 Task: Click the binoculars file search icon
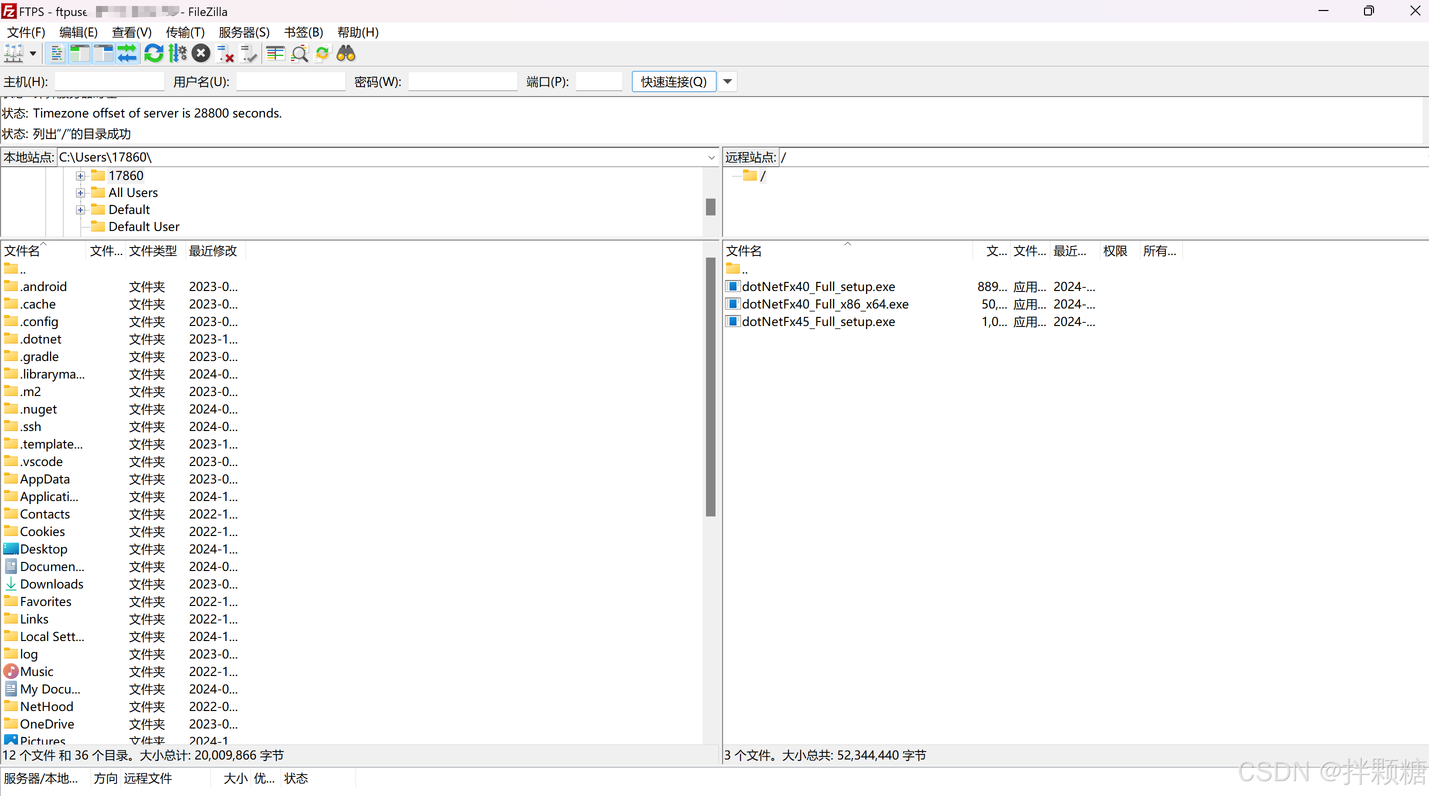click(x=345, y=54)
